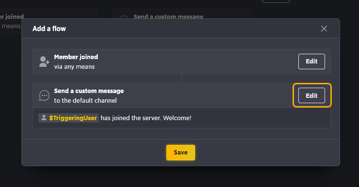
Task: Edit the Send a custom message action
Action: pyautogui.click(x=311, y=95)
